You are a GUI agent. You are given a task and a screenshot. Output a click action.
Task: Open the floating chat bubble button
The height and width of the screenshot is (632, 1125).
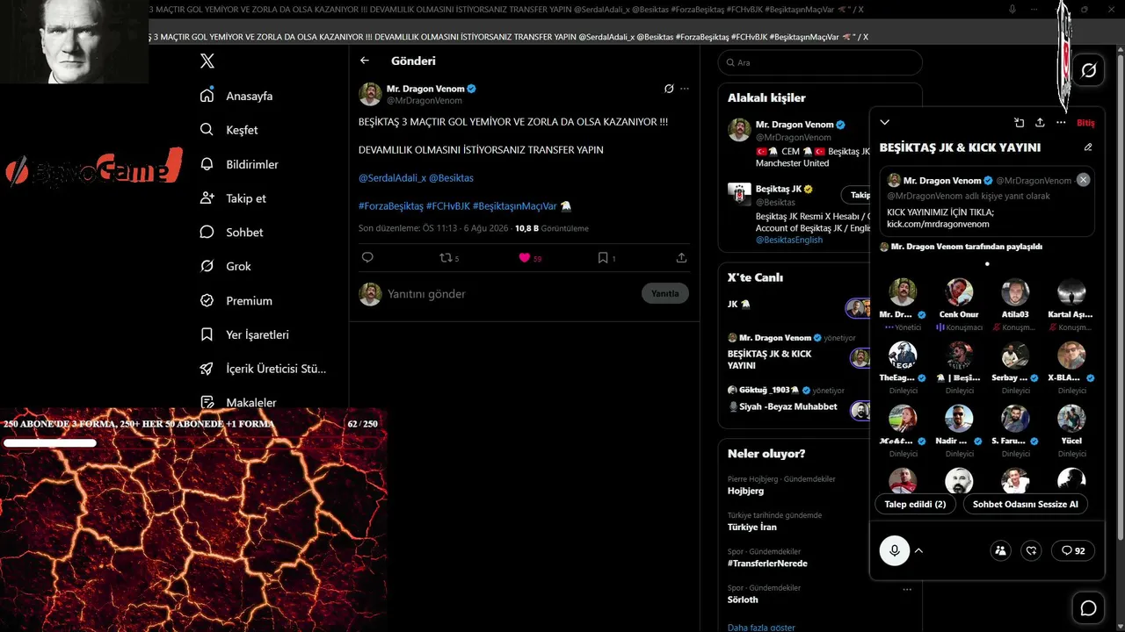(1088, 608)
